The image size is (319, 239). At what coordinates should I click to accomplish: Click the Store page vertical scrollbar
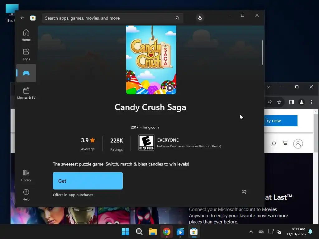[x=262, y=52]
